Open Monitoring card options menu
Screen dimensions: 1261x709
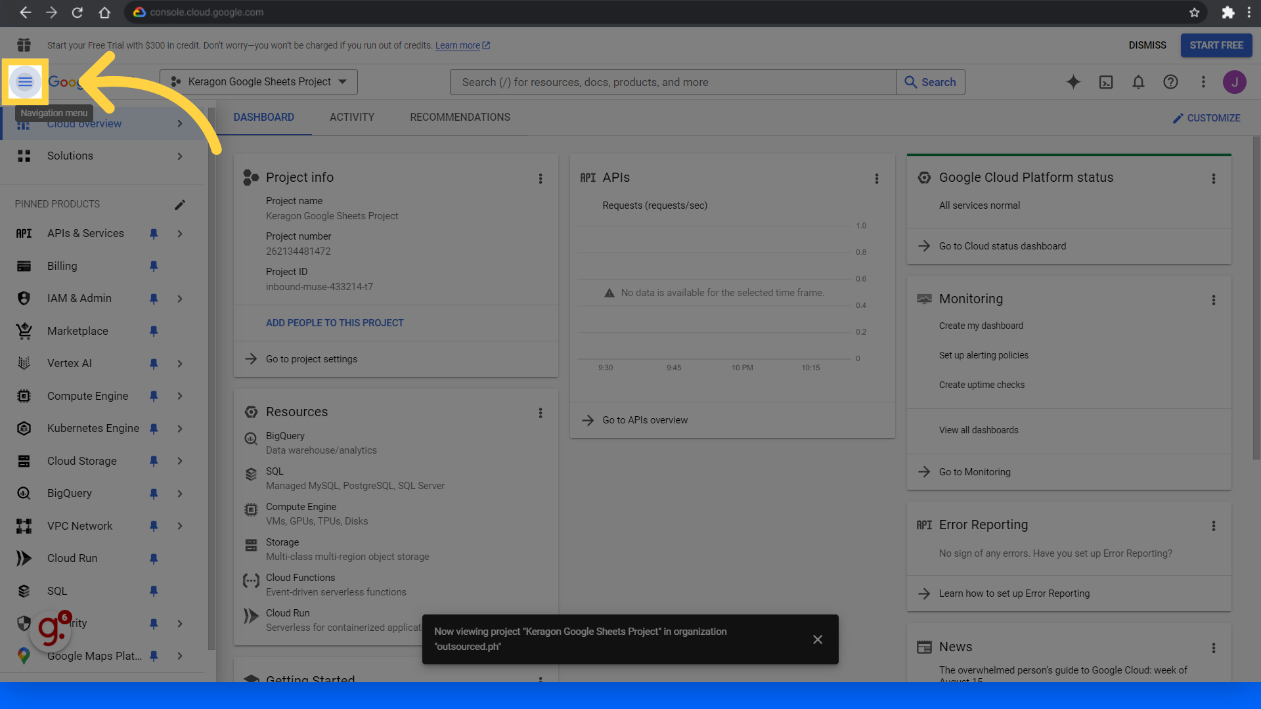tap(1214, 300)
